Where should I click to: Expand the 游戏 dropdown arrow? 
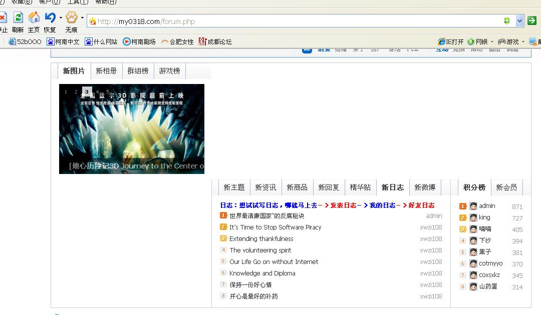point(523,42)
